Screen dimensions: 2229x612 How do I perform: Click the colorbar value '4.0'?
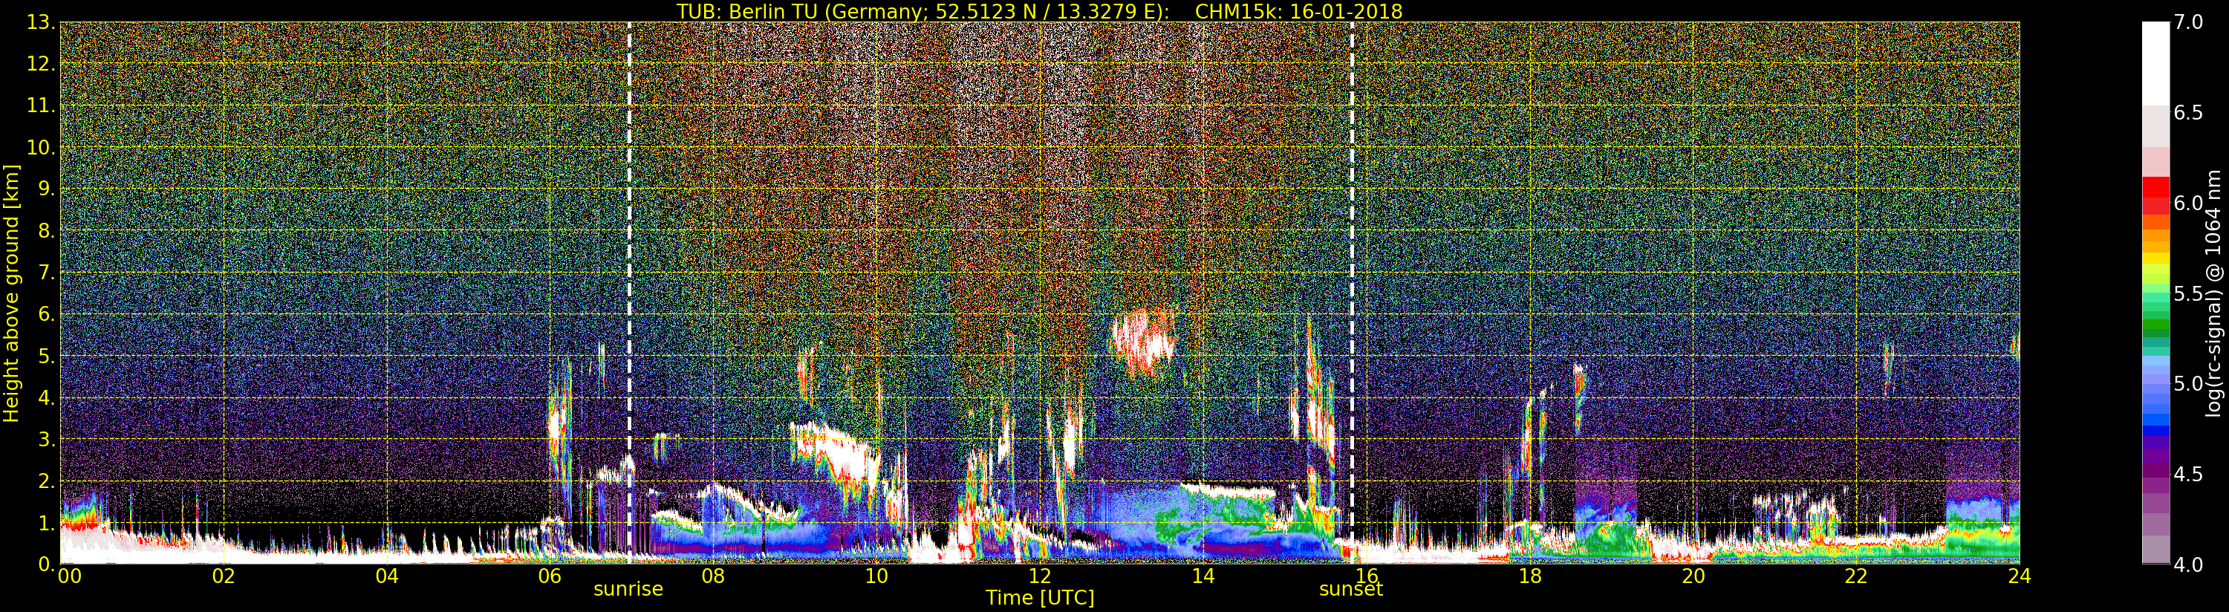(x=2188, y=564)
